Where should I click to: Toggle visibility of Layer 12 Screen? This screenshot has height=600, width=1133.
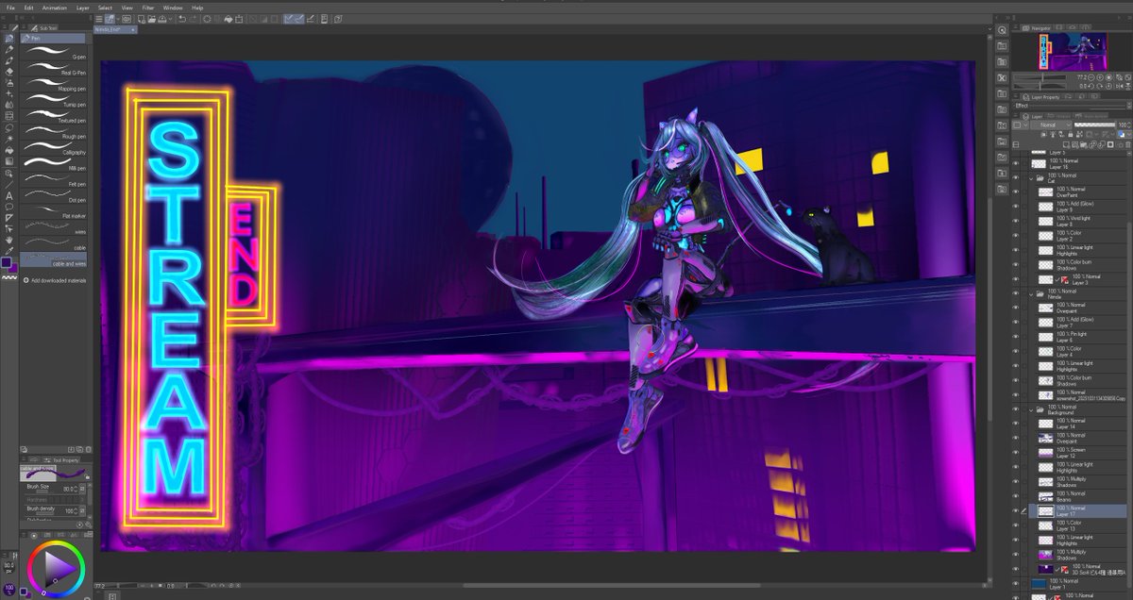tap(1016, 453)
